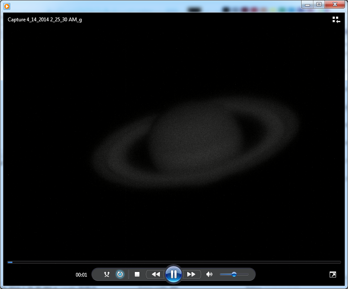
Task: Click the right end of volume slider
Action: pos(247,275)
